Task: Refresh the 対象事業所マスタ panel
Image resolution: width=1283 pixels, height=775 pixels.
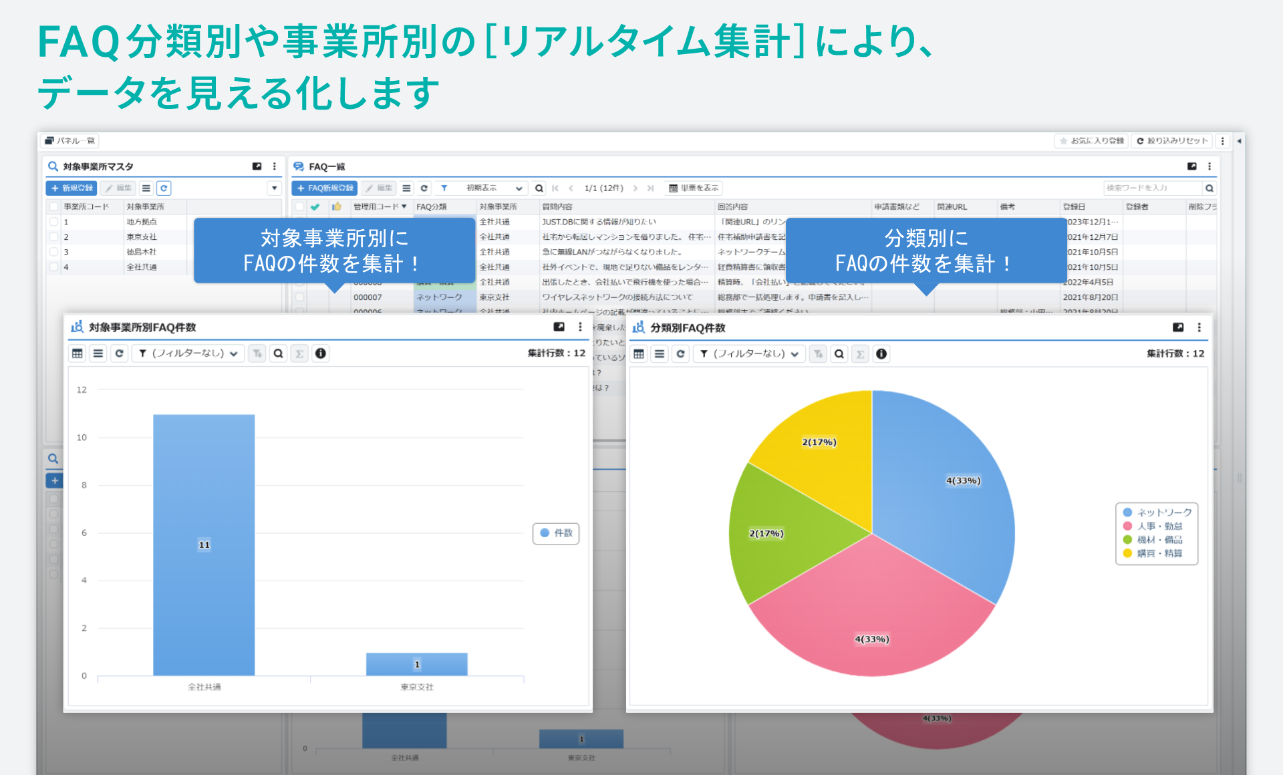Action: tap(164, 188)
